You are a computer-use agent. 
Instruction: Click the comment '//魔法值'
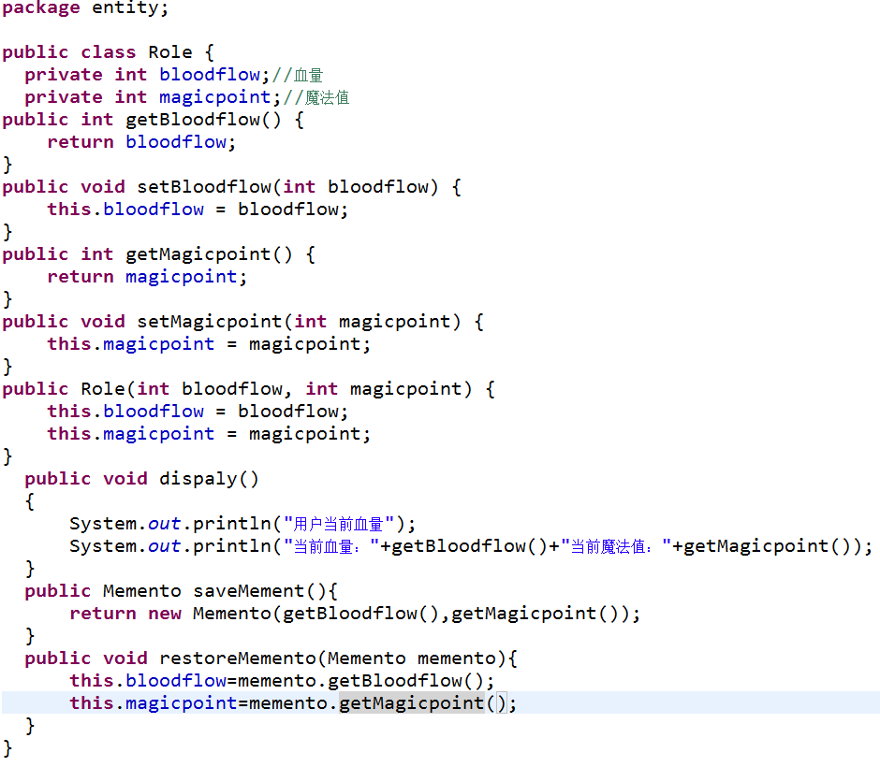(x=316, y=97)
